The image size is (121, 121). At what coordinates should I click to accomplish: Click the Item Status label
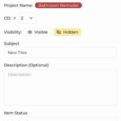(16, 113)
